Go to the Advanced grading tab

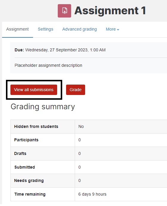point(79,29)
